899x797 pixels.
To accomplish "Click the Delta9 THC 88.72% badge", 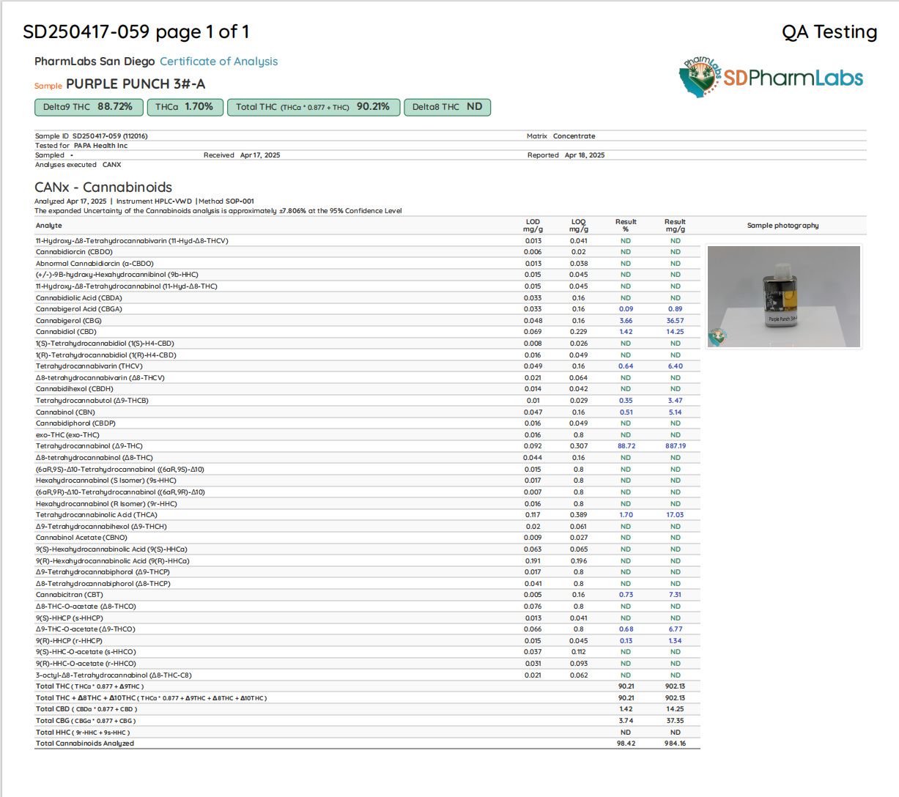I will coord(88,107).
